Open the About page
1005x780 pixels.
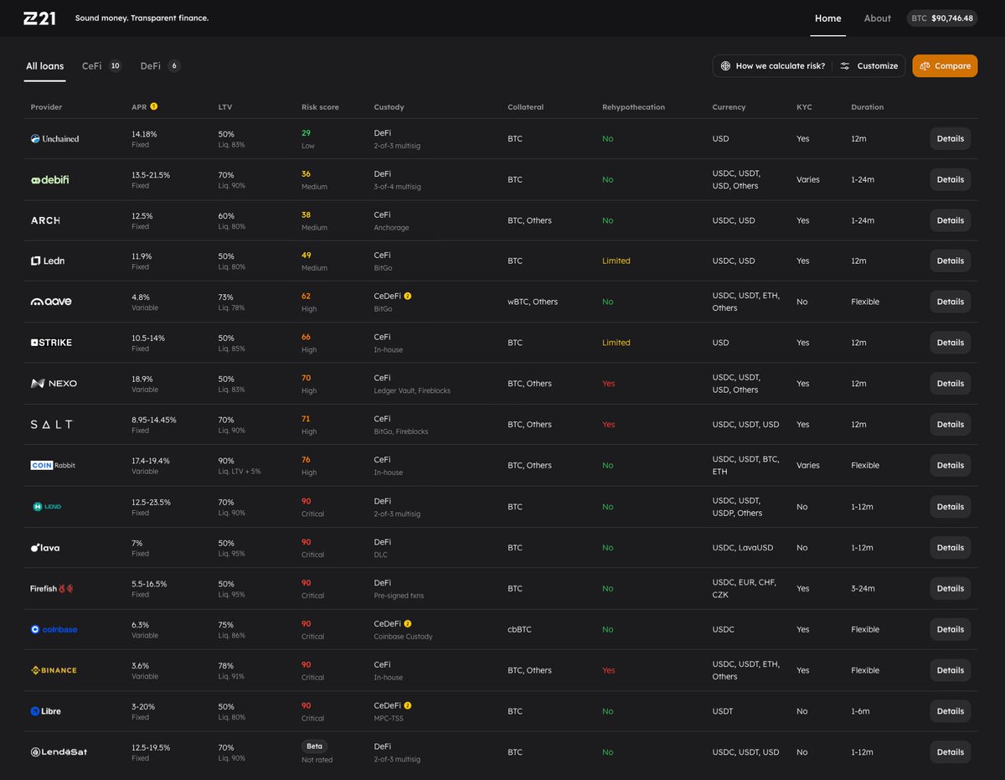tap(878, 18)
